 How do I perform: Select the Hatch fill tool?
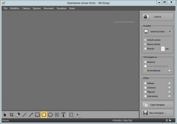[x=57, y=115]
